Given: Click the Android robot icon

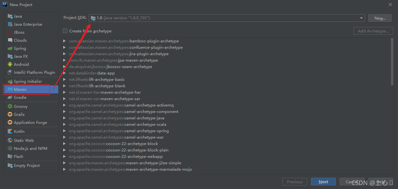Looking at the screenshot, I should pyautogui.click(x=10, y=64).
